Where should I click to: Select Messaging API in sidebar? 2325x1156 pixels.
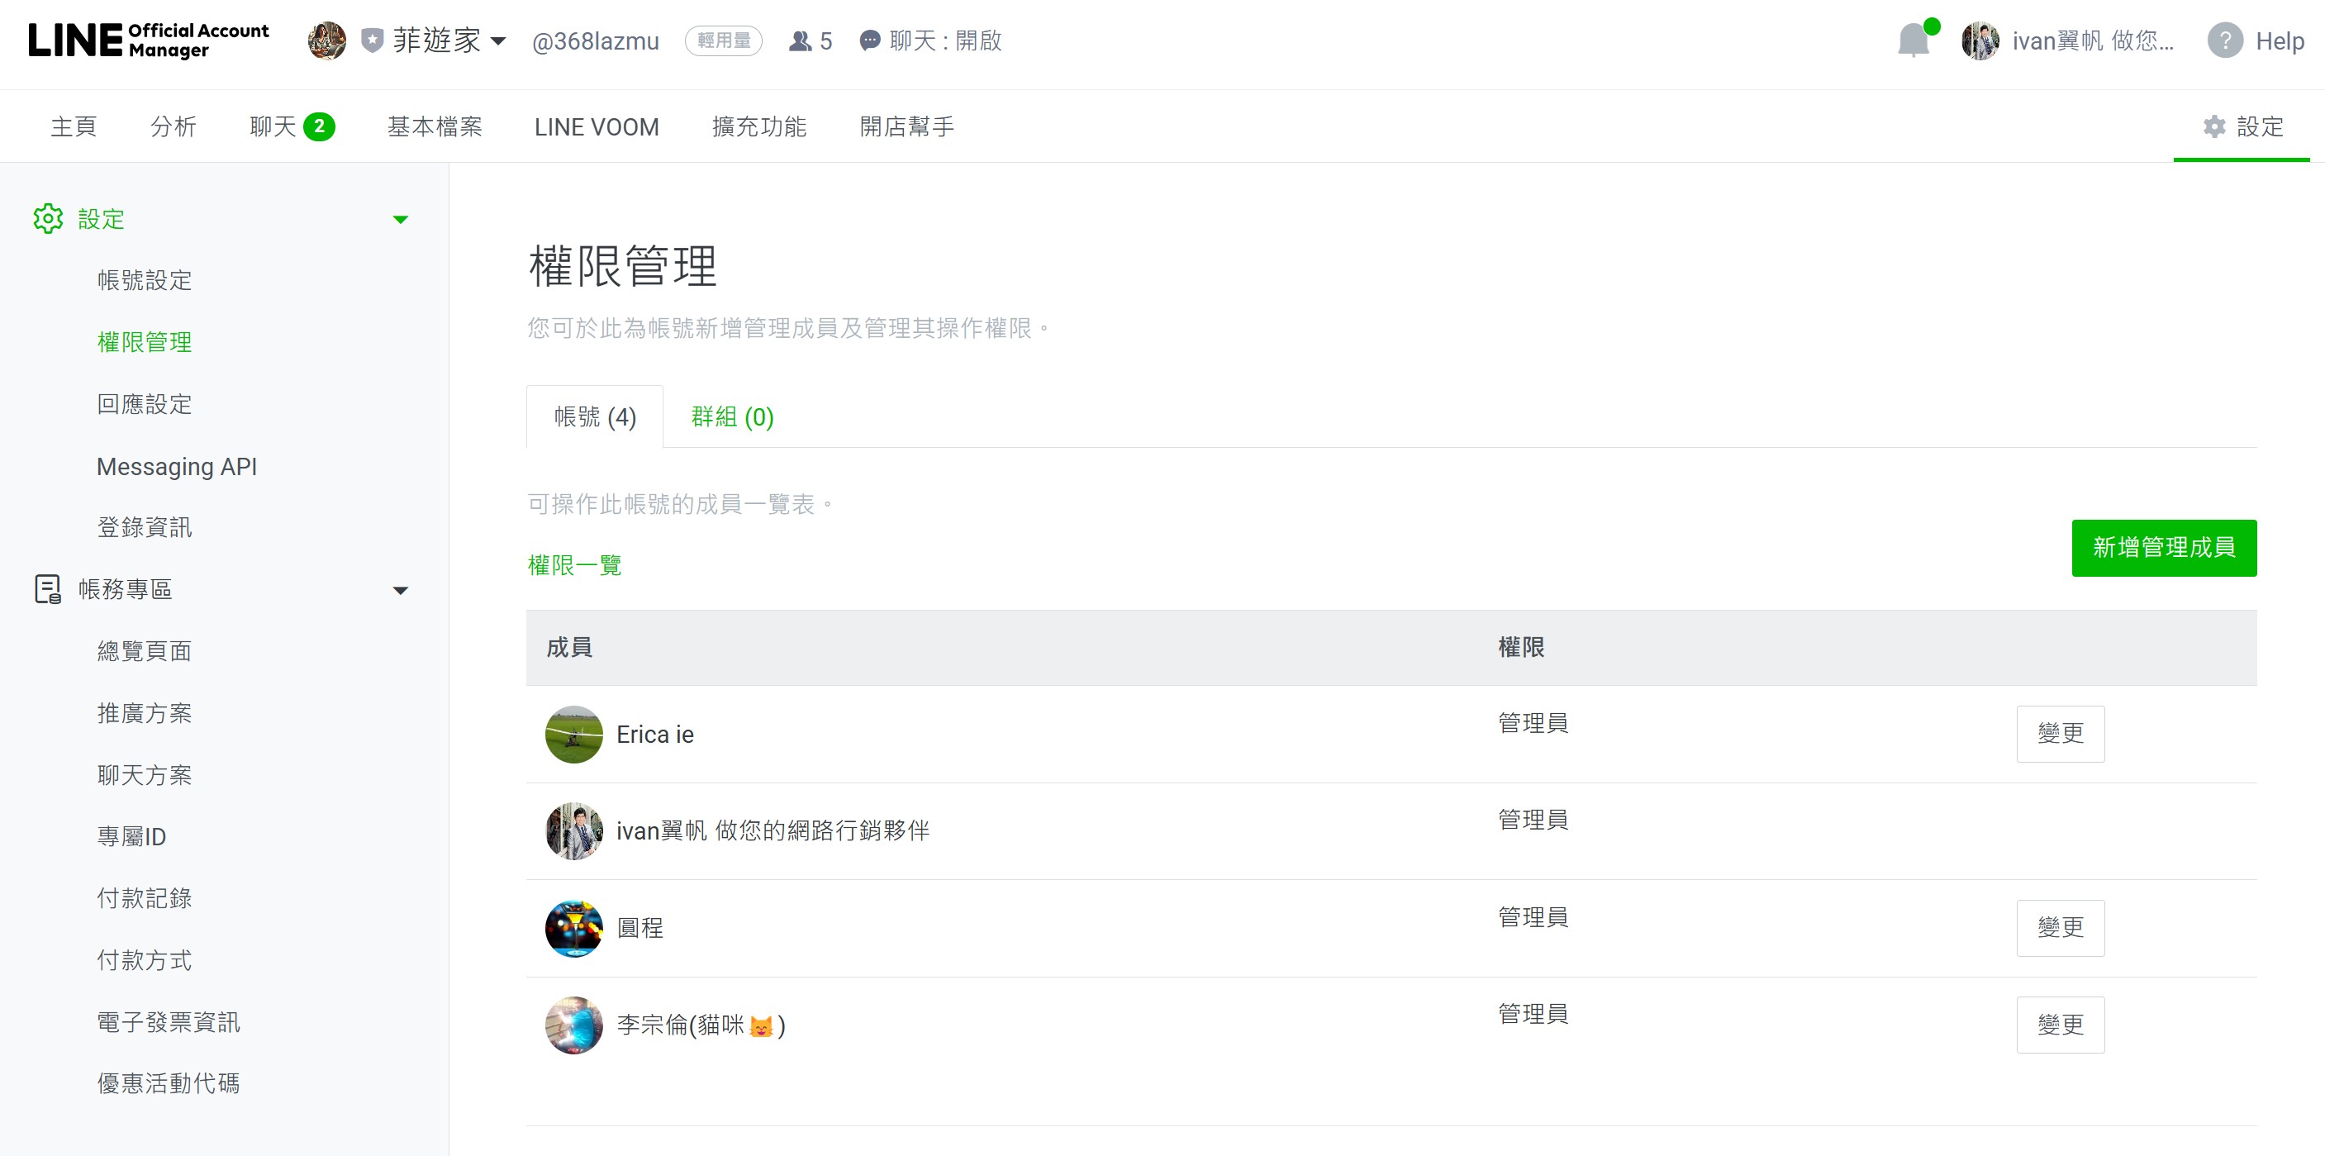(x=177, y=467)
